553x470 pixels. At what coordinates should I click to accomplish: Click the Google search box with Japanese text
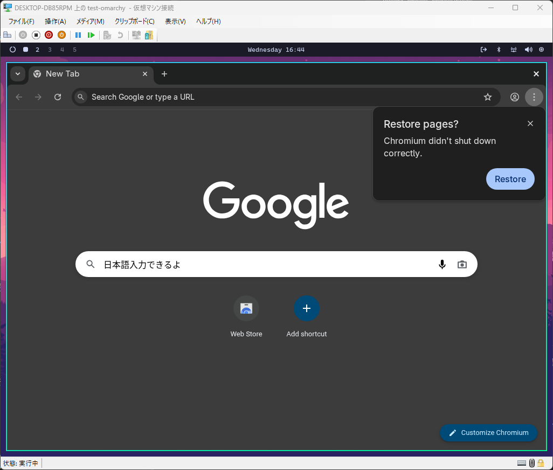(276, 264)
